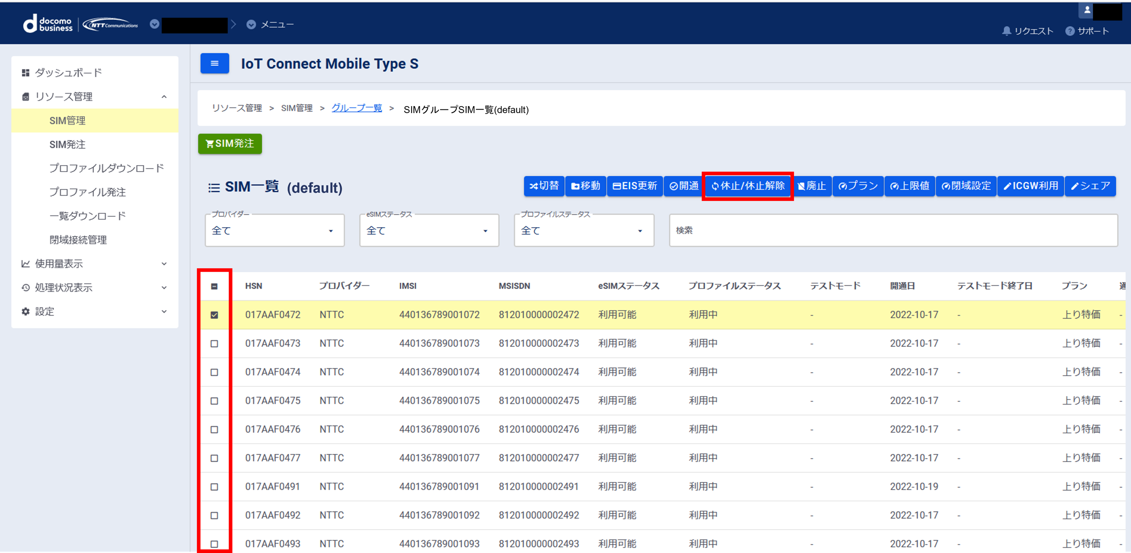Click the blue hamburger menu icon
The height and width of the screenshot is (553, 1131).
[x=214, y=64]
